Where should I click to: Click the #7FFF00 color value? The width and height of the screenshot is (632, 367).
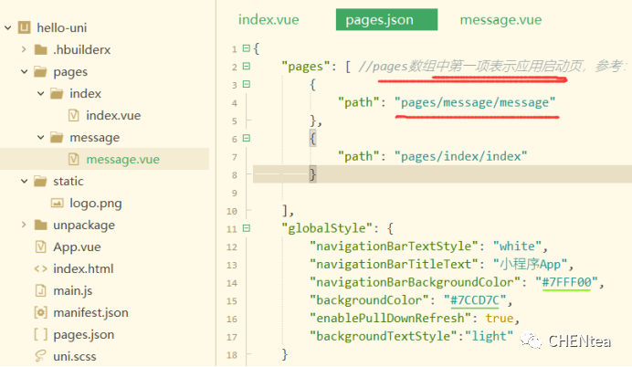[x=564, y=282]
